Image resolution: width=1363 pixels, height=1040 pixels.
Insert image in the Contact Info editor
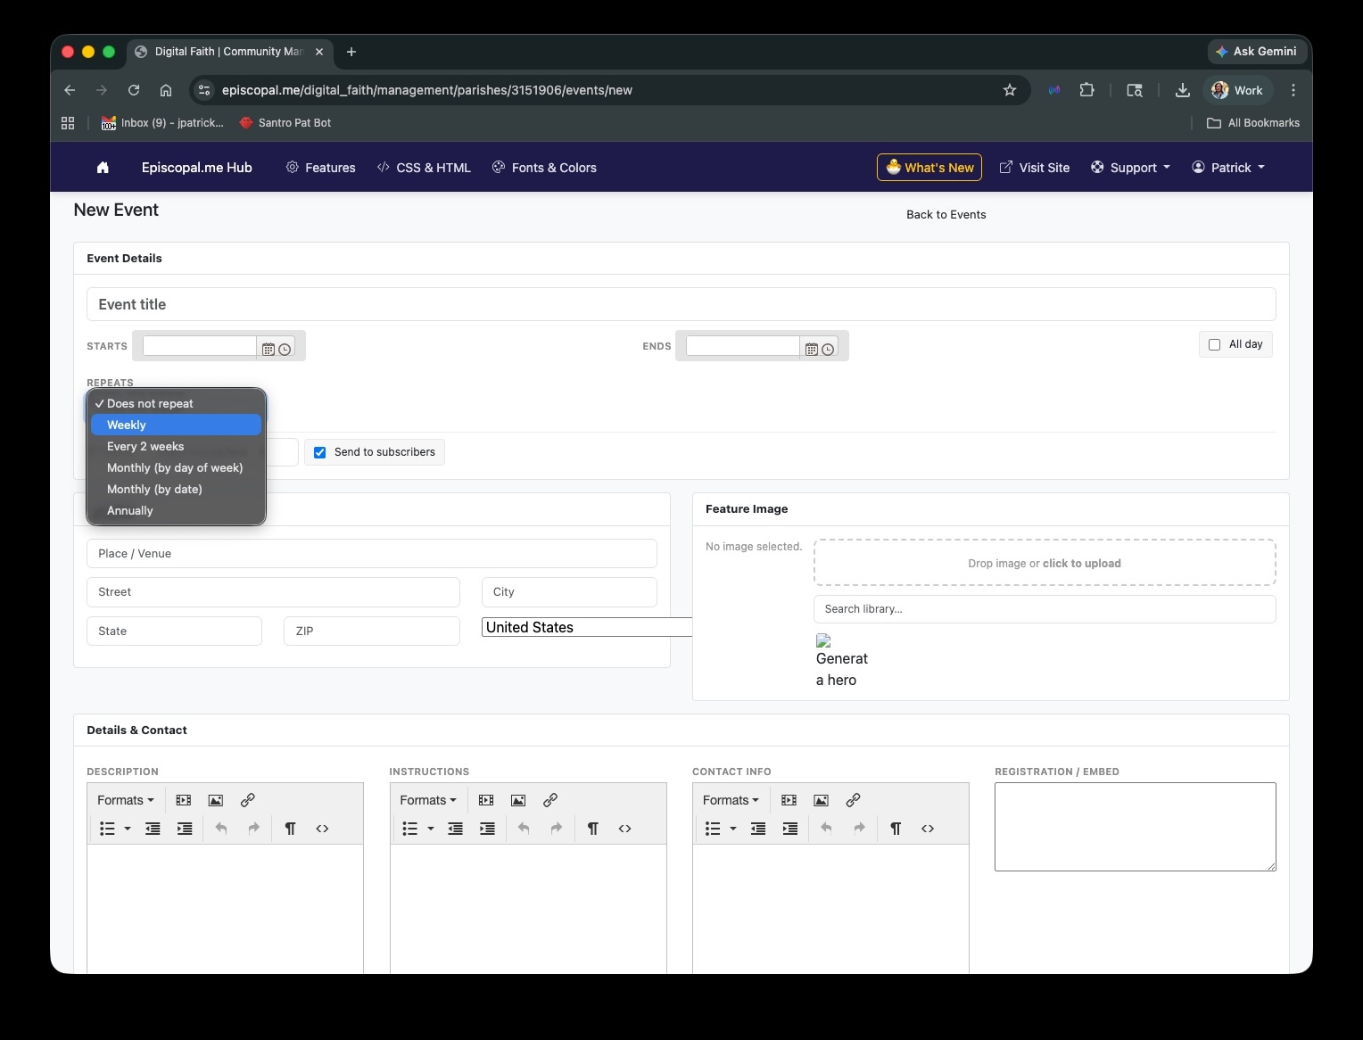coord(821,800)
